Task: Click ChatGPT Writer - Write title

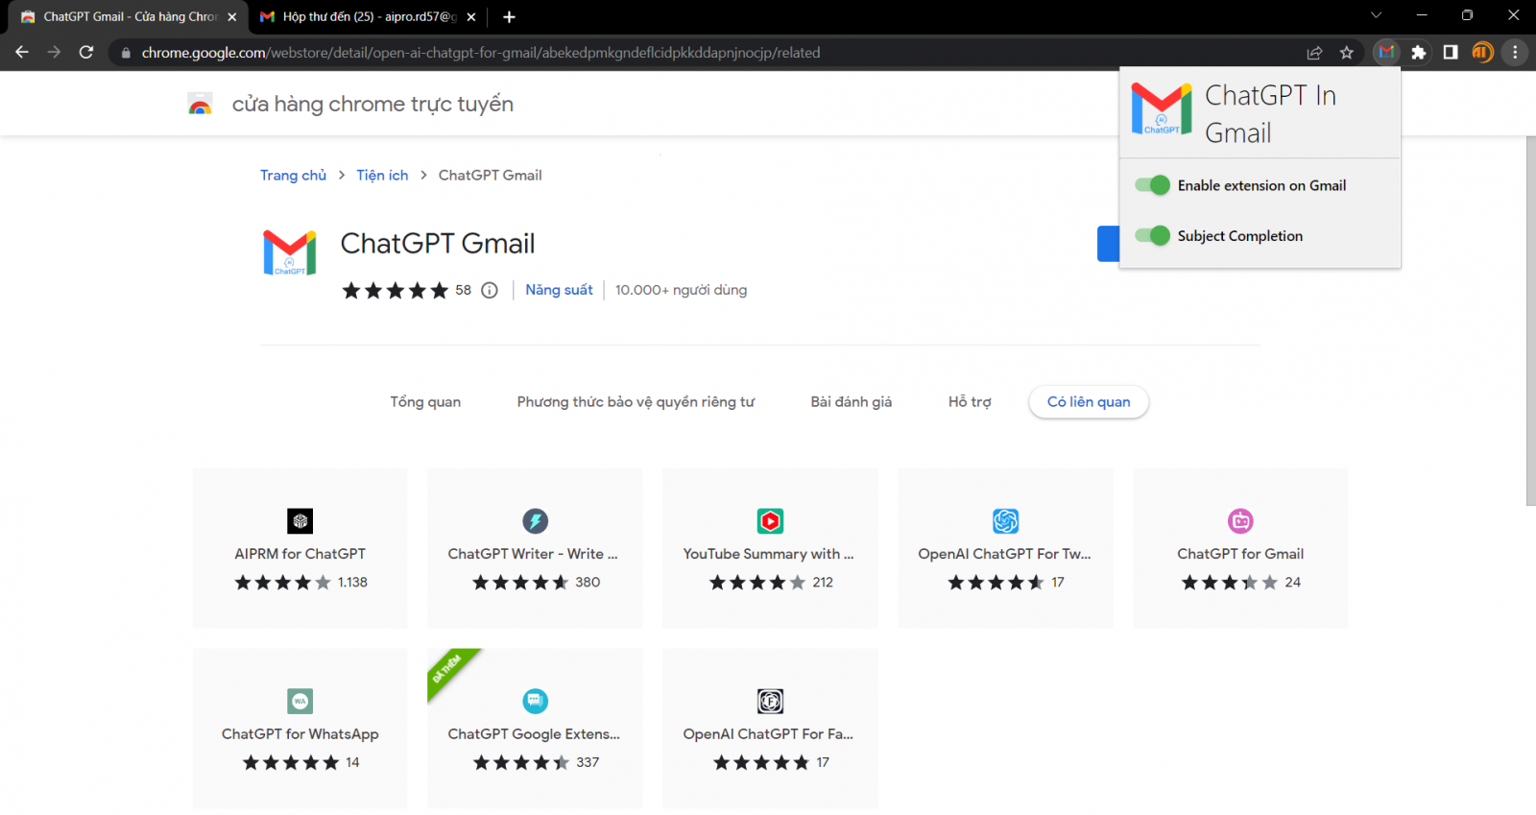Action: 533,554
